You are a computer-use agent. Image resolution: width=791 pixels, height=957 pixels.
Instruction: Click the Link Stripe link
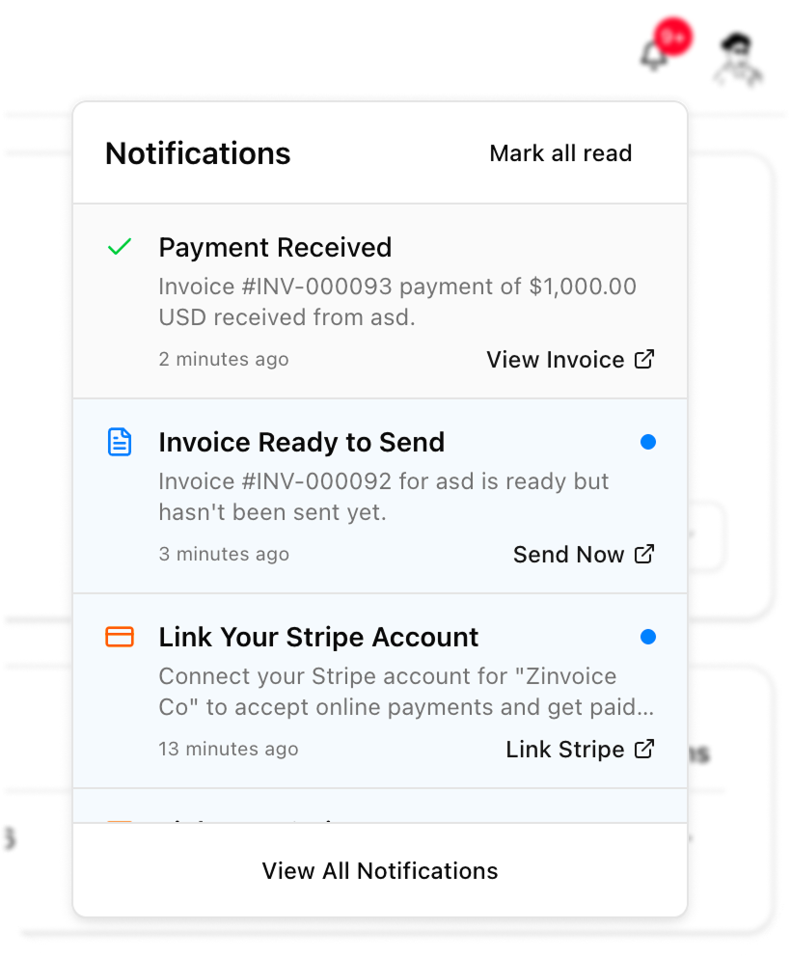[x=564, y=750]
